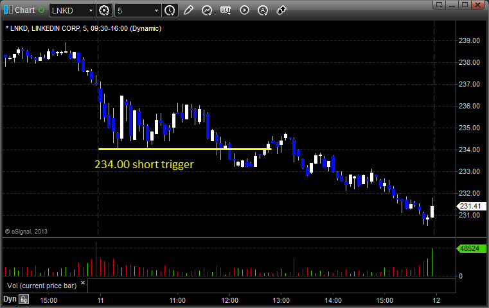Viewport: 489px width, 308px height.
Task: Click the bar replay play icon
Action: tap(244, 10)
